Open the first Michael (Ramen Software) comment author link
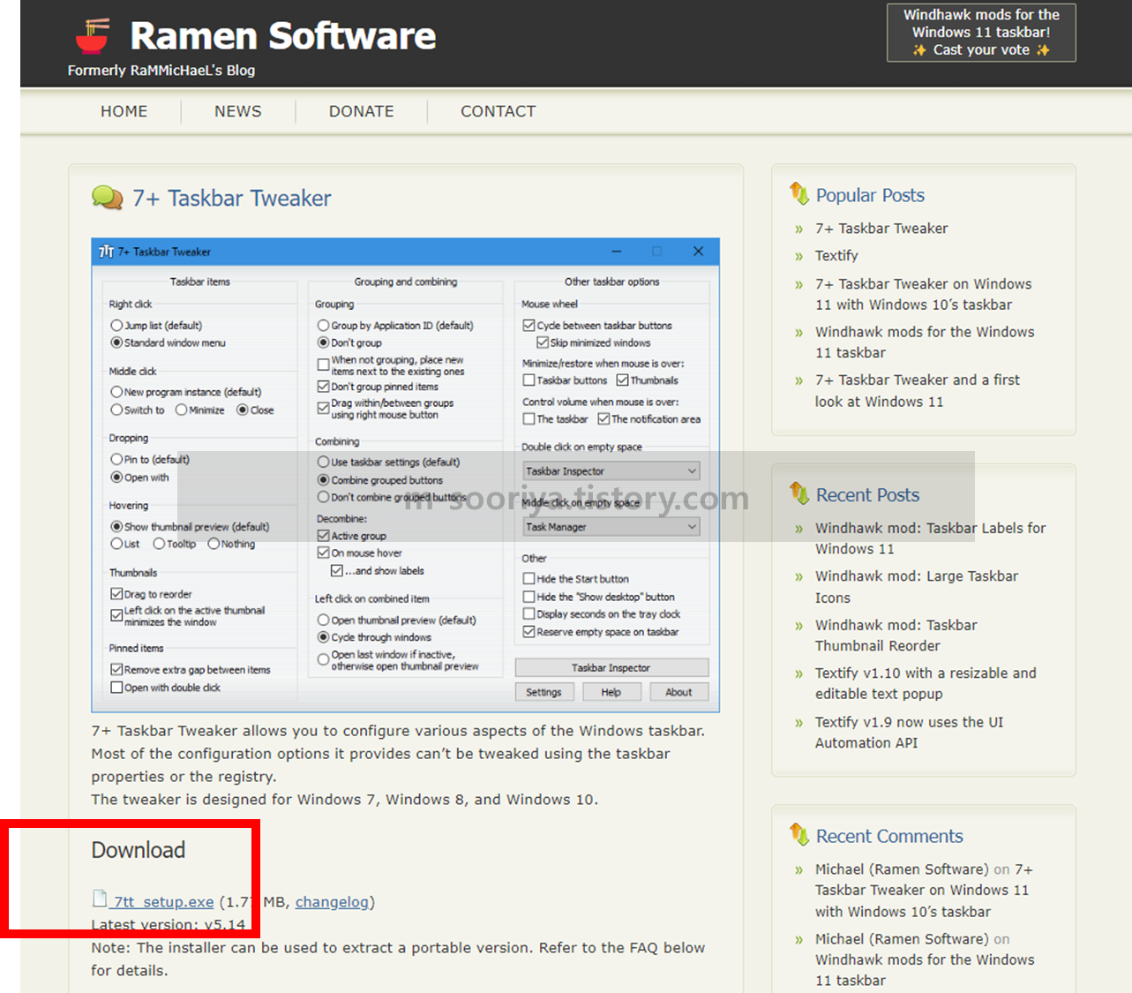Image resolution: width=1132 pixels, height=993 pixels. tap(902, 869)
